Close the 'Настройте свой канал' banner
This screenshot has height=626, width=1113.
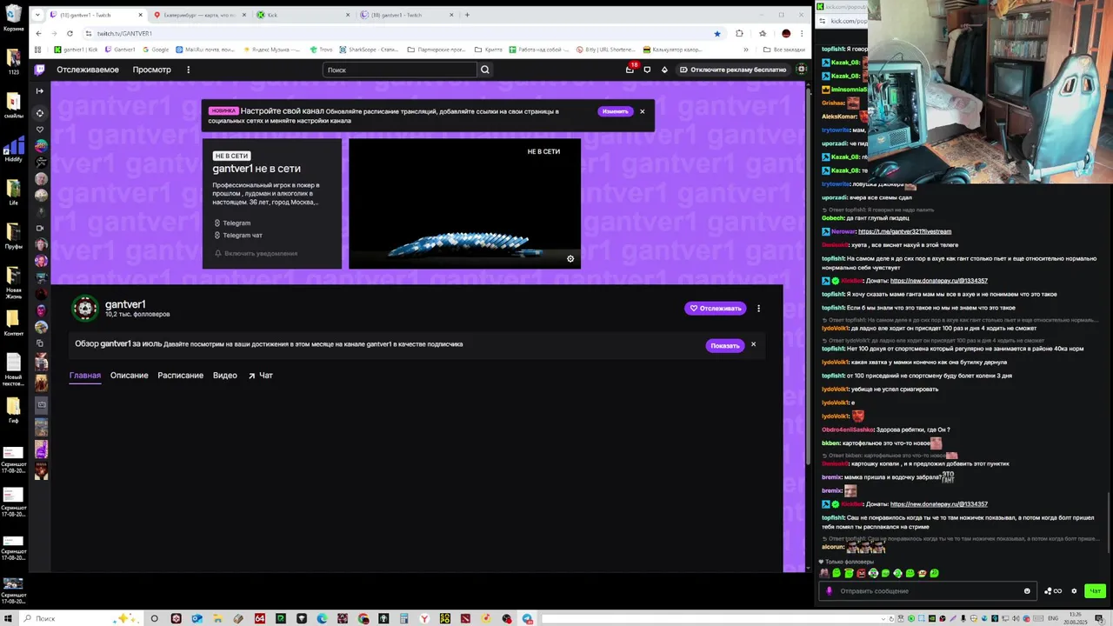642,111
